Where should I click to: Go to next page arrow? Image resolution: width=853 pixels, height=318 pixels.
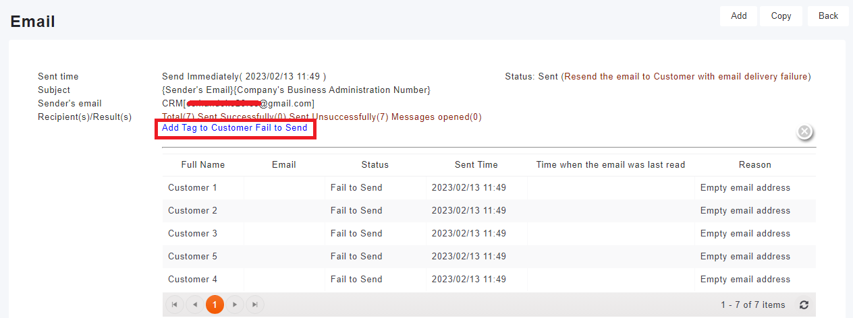click(x=235, y=305)
